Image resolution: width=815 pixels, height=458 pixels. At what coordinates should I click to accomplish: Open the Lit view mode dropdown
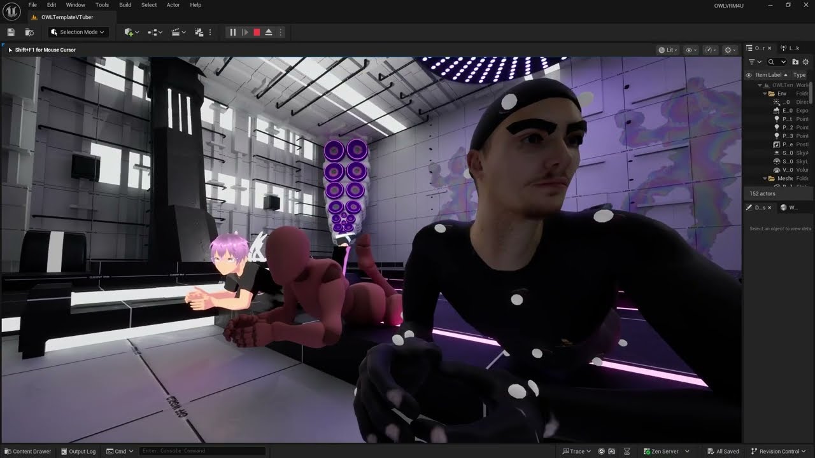point(667,50)
